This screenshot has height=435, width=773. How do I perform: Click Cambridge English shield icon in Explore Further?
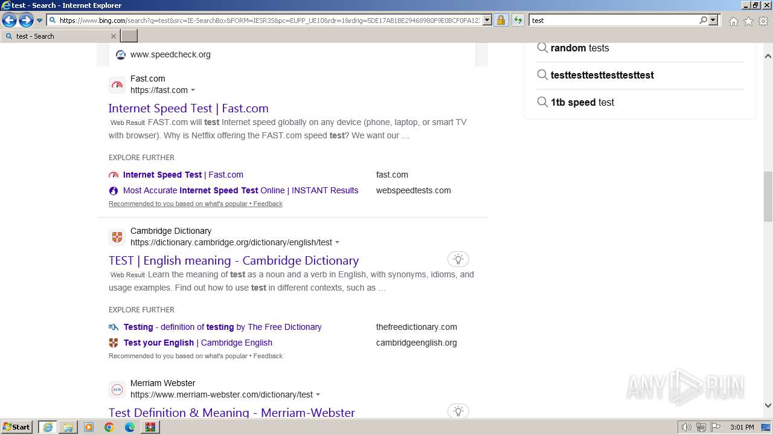tap(114, 343)
